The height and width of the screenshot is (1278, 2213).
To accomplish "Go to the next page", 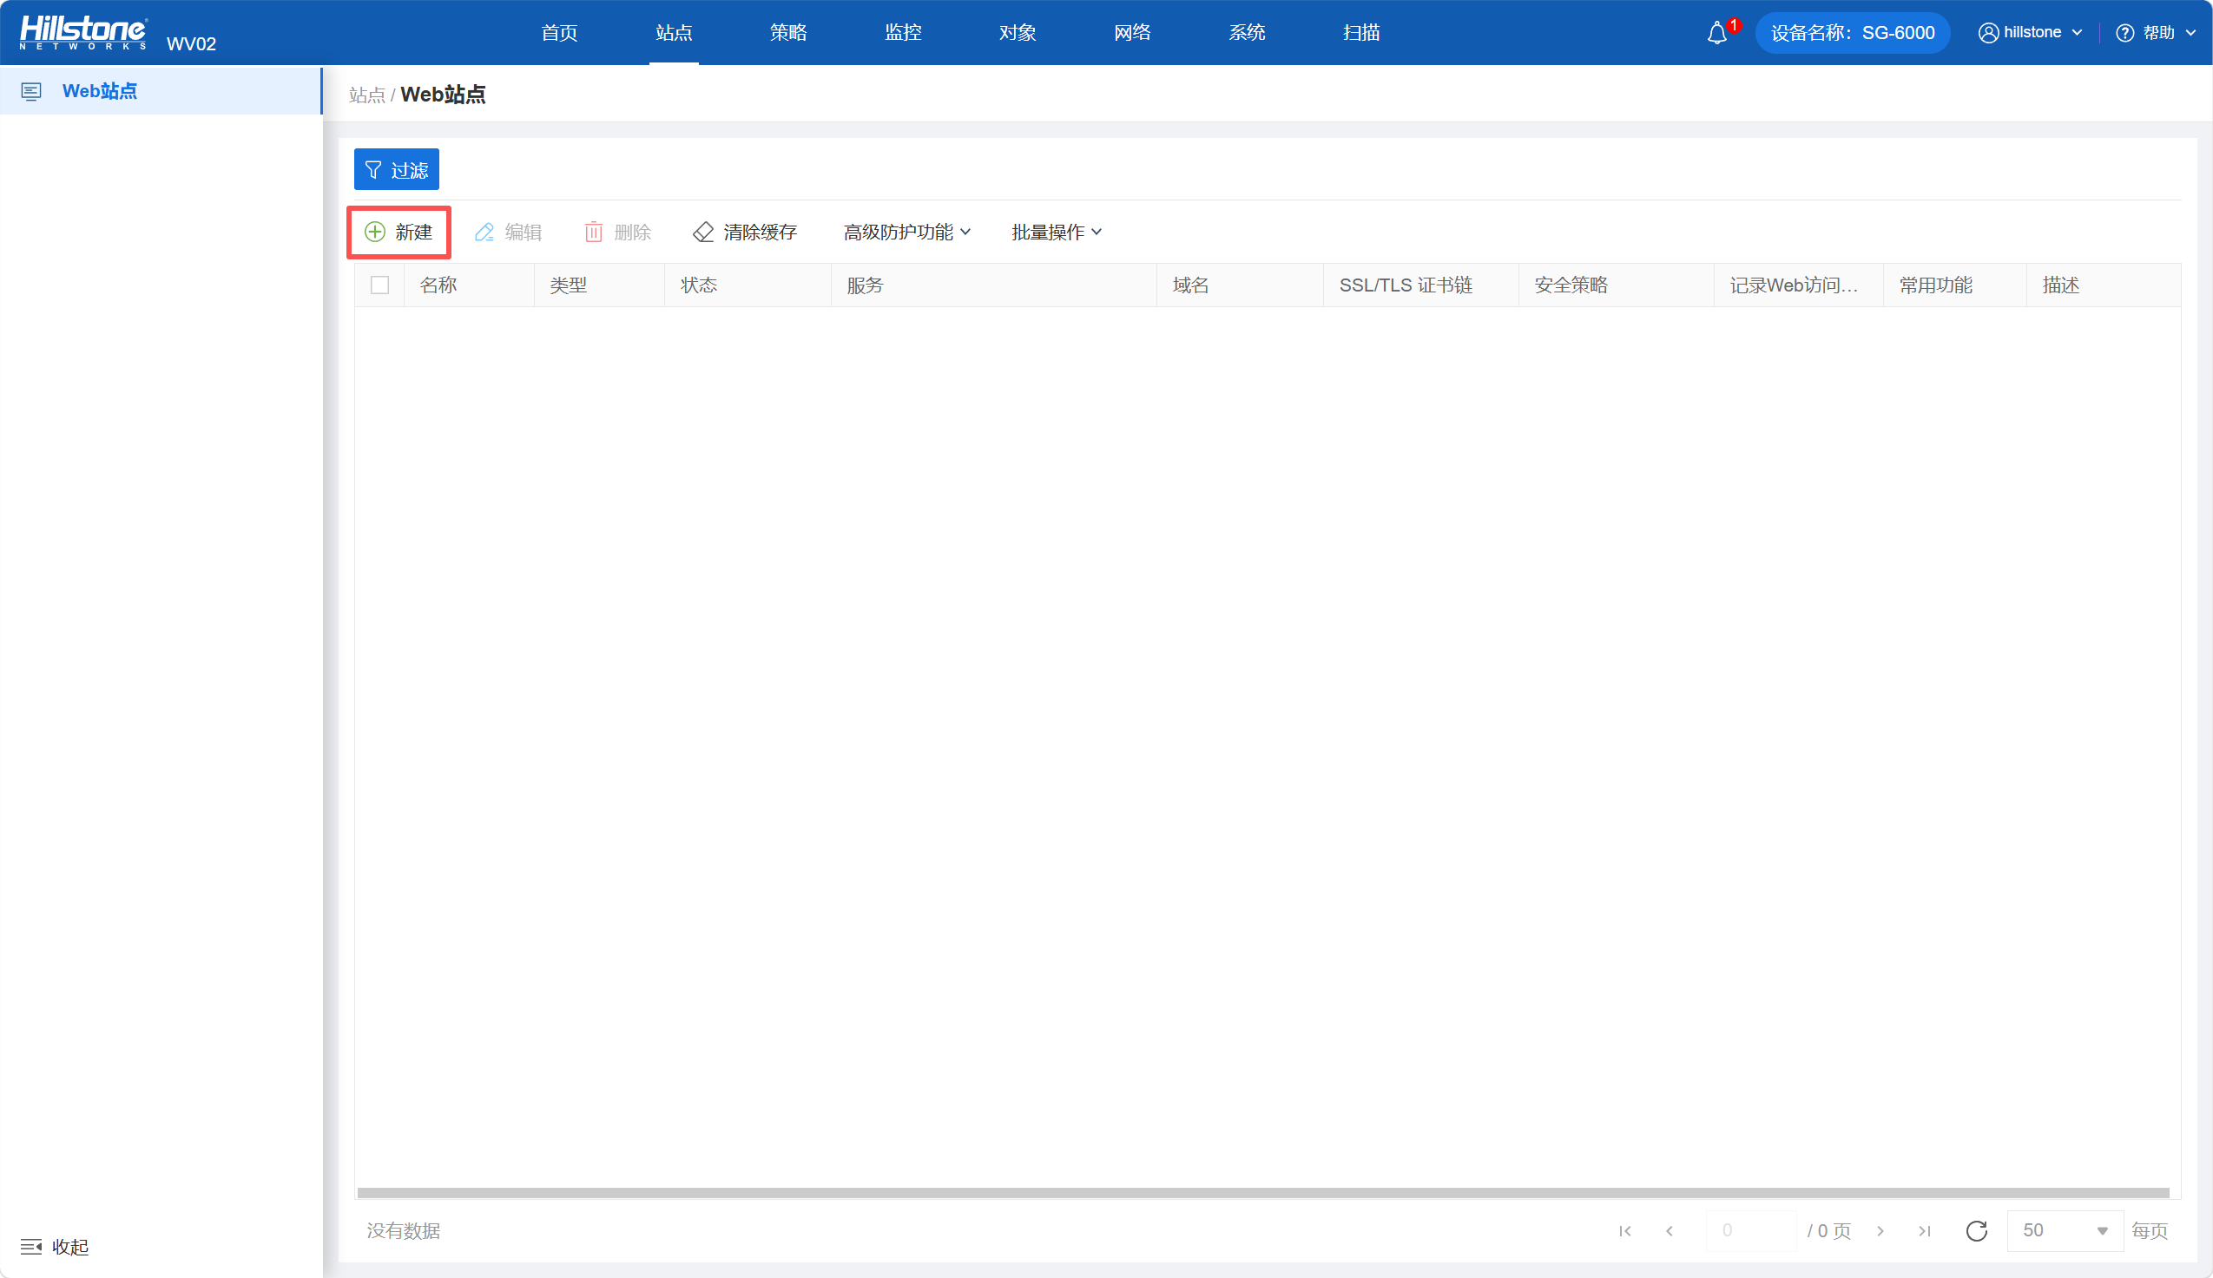I will coord(1880,1230).
